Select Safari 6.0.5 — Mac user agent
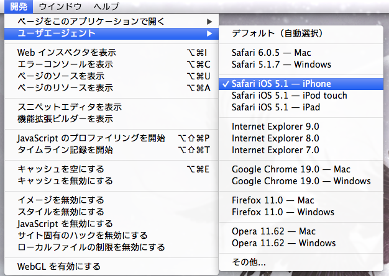This screenshot has height=276, width=389. coord(301,53)
